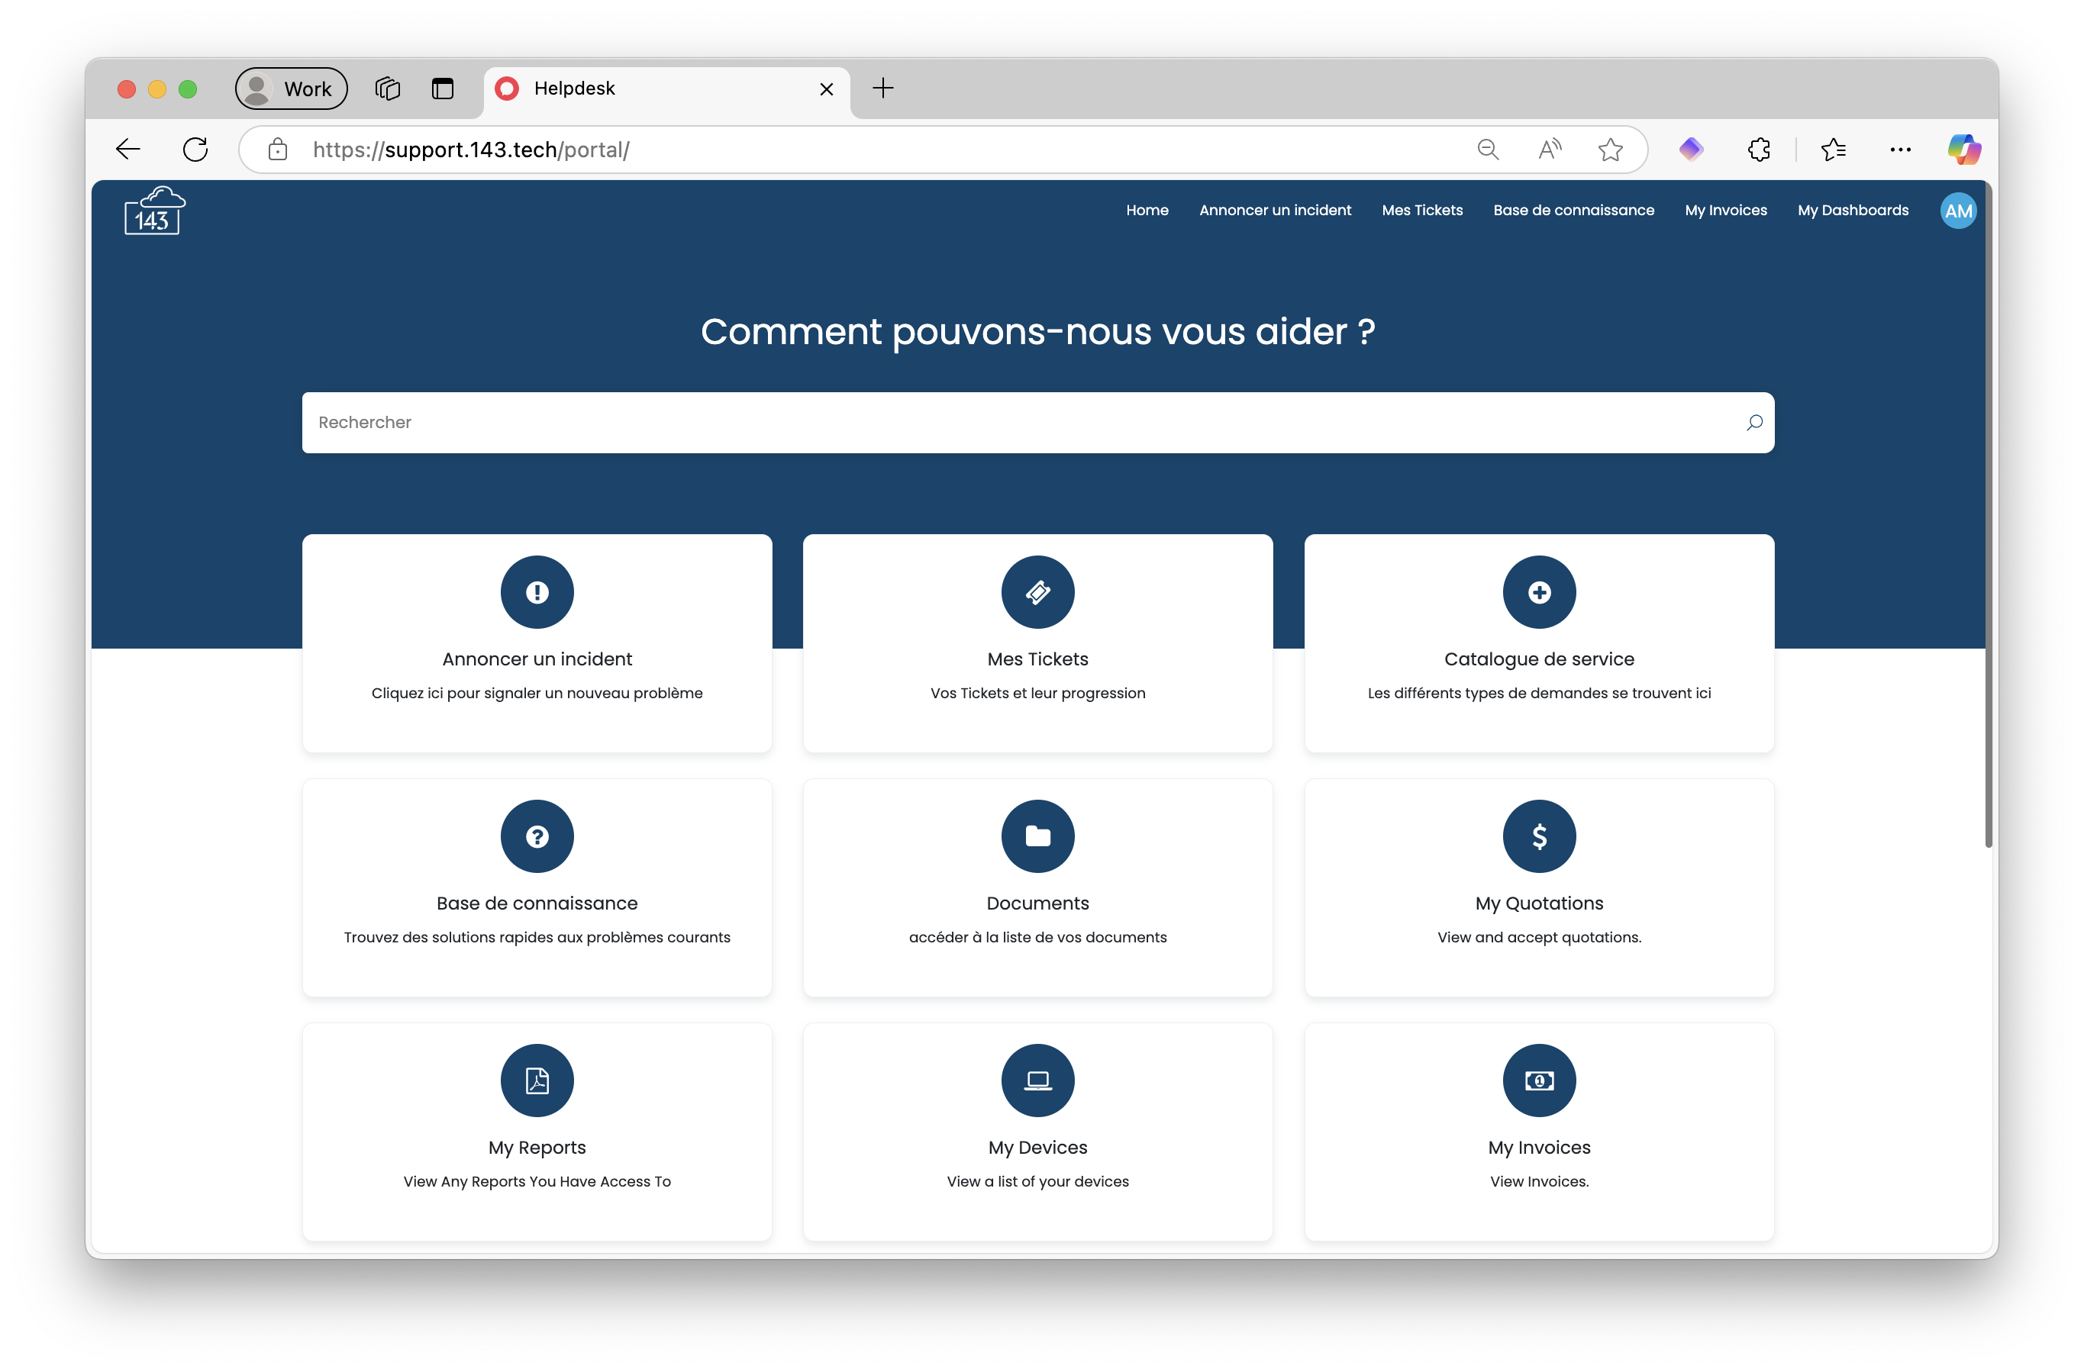Click the Documents folder icon
2084x1372 pixels.
click(x=1037, y=836)
